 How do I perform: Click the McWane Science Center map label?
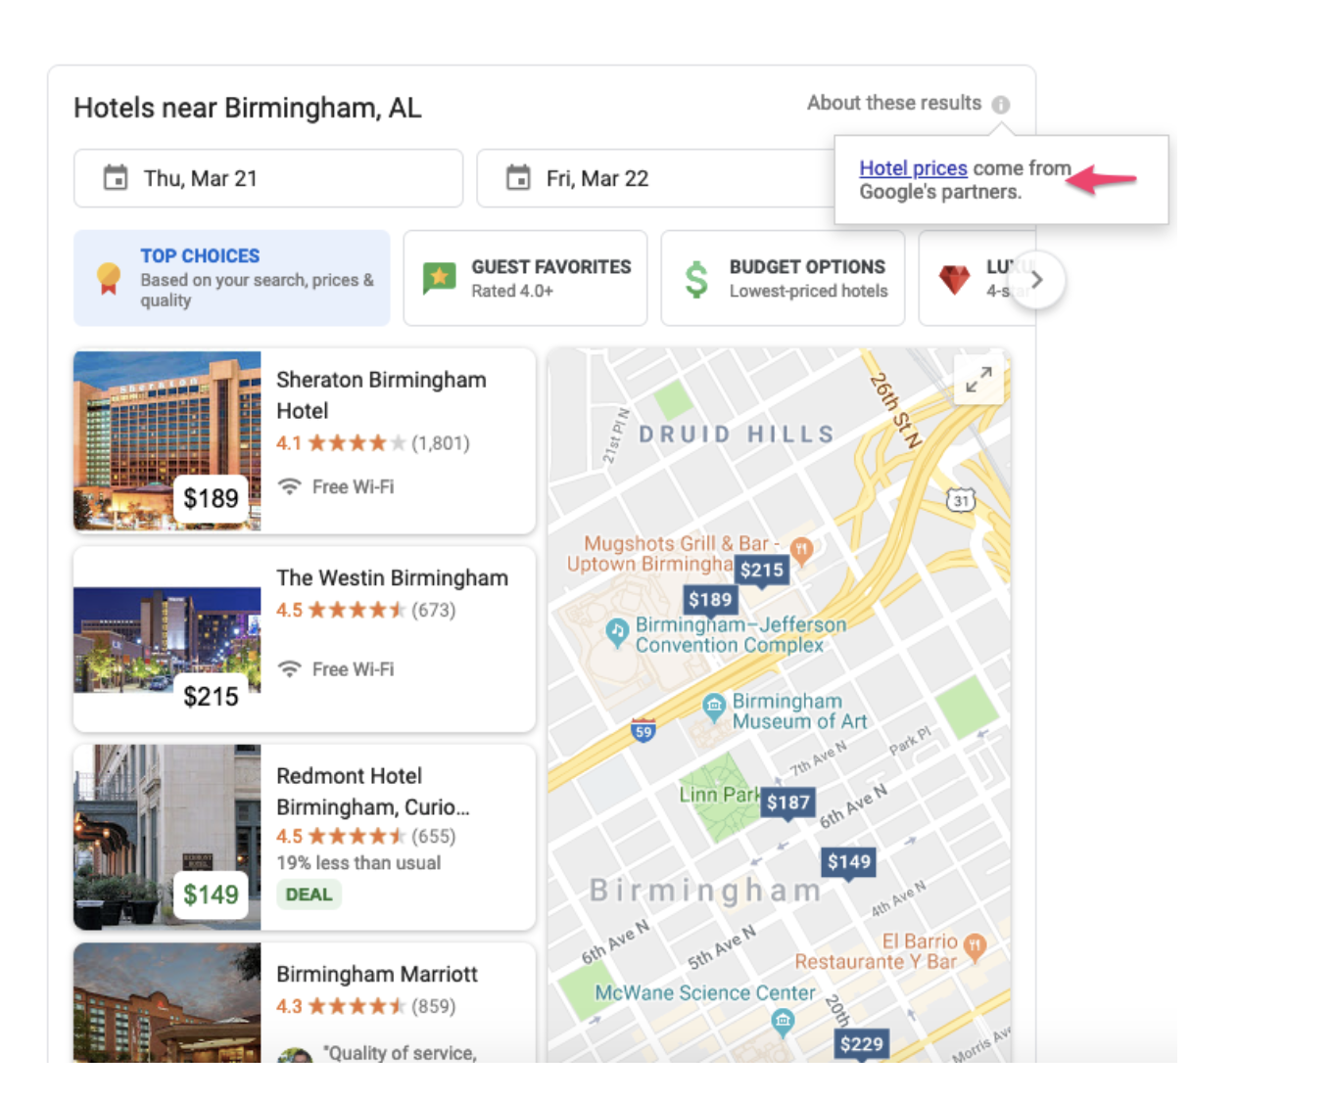tap(705, 993)
